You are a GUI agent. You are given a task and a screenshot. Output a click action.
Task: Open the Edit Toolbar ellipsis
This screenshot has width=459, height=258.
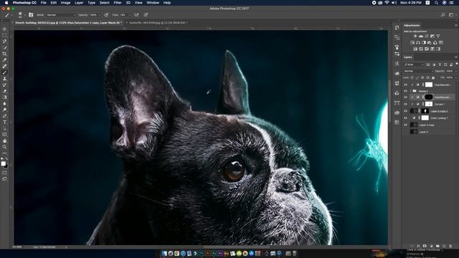tap(4, 153)
